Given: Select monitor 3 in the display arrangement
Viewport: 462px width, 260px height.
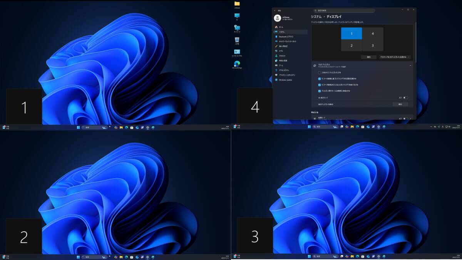Looking at the screenshot, I should (x=373, y=45).
